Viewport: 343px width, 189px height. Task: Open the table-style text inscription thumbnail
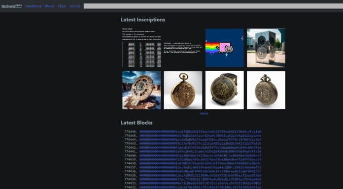pyautogui.click(x=141, y=48)
